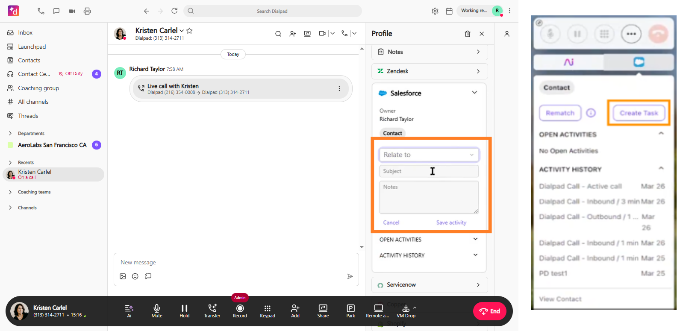Park the current call
This screenshot has width=680, height=331.
click(351, 311)
